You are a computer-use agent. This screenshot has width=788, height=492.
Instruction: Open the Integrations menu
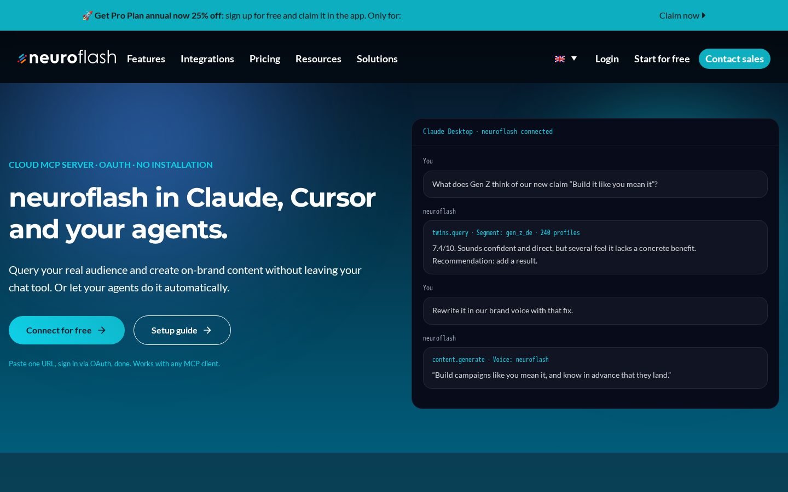coord(207,58)
